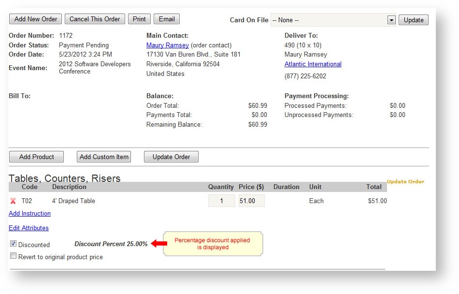Print the current order

[139, 19]
